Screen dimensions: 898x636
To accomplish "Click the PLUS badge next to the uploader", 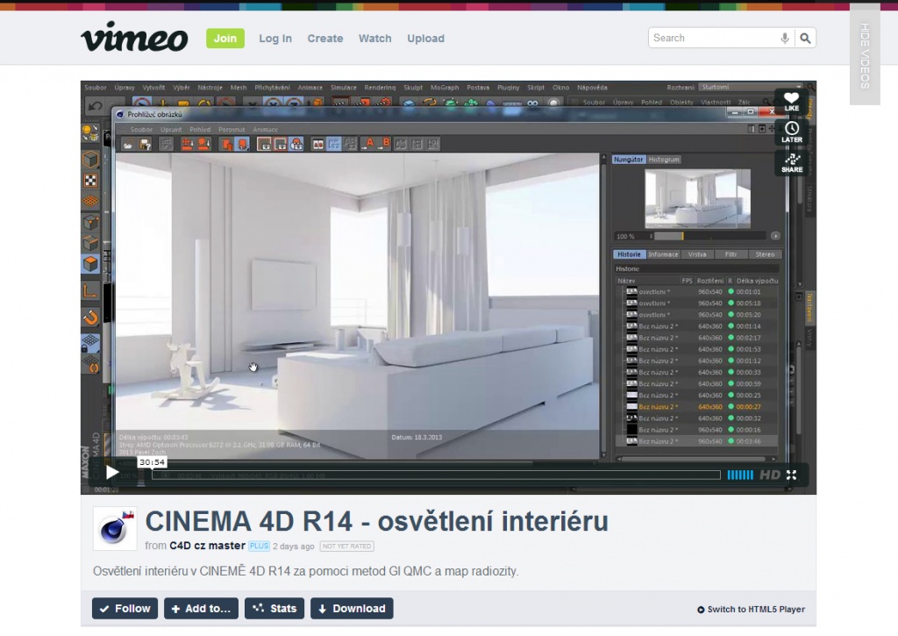I will 259,546.
